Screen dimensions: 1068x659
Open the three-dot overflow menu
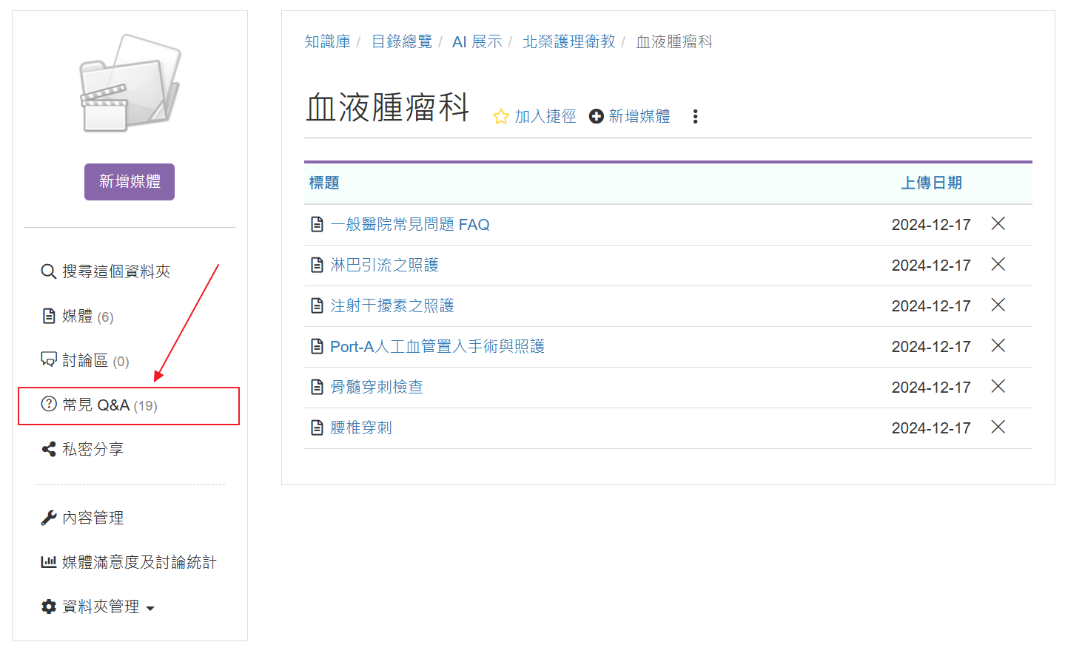(695, 116)
